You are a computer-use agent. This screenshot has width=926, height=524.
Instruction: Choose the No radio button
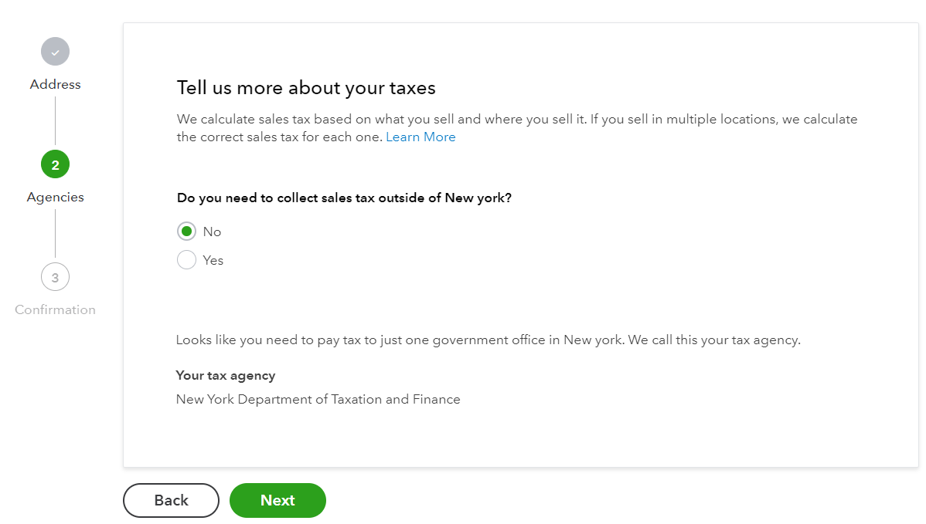coord(186,232)
